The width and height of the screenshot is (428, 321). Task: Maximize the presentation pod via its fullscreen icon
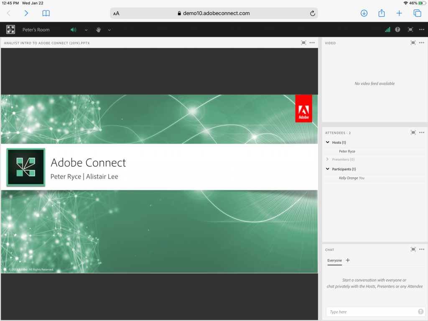point(303,43)
